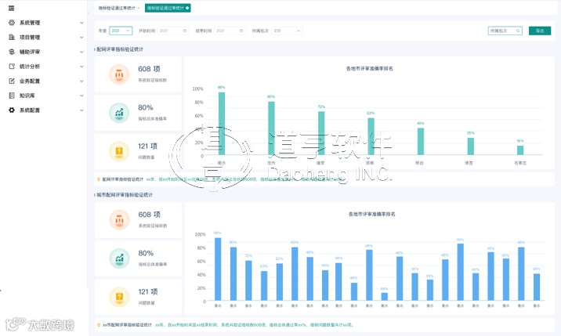561x336 pixels.
Task: Expand 知识库 menu chevron
Action: (81, 96)
